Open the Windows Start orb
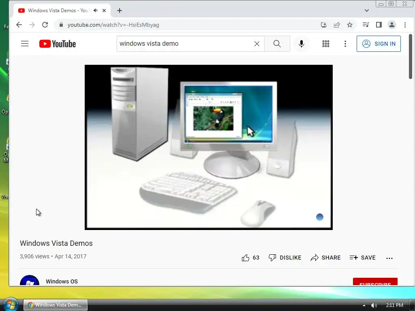The image size is (415, 311). pyautogui.click(x=10, y=305)
